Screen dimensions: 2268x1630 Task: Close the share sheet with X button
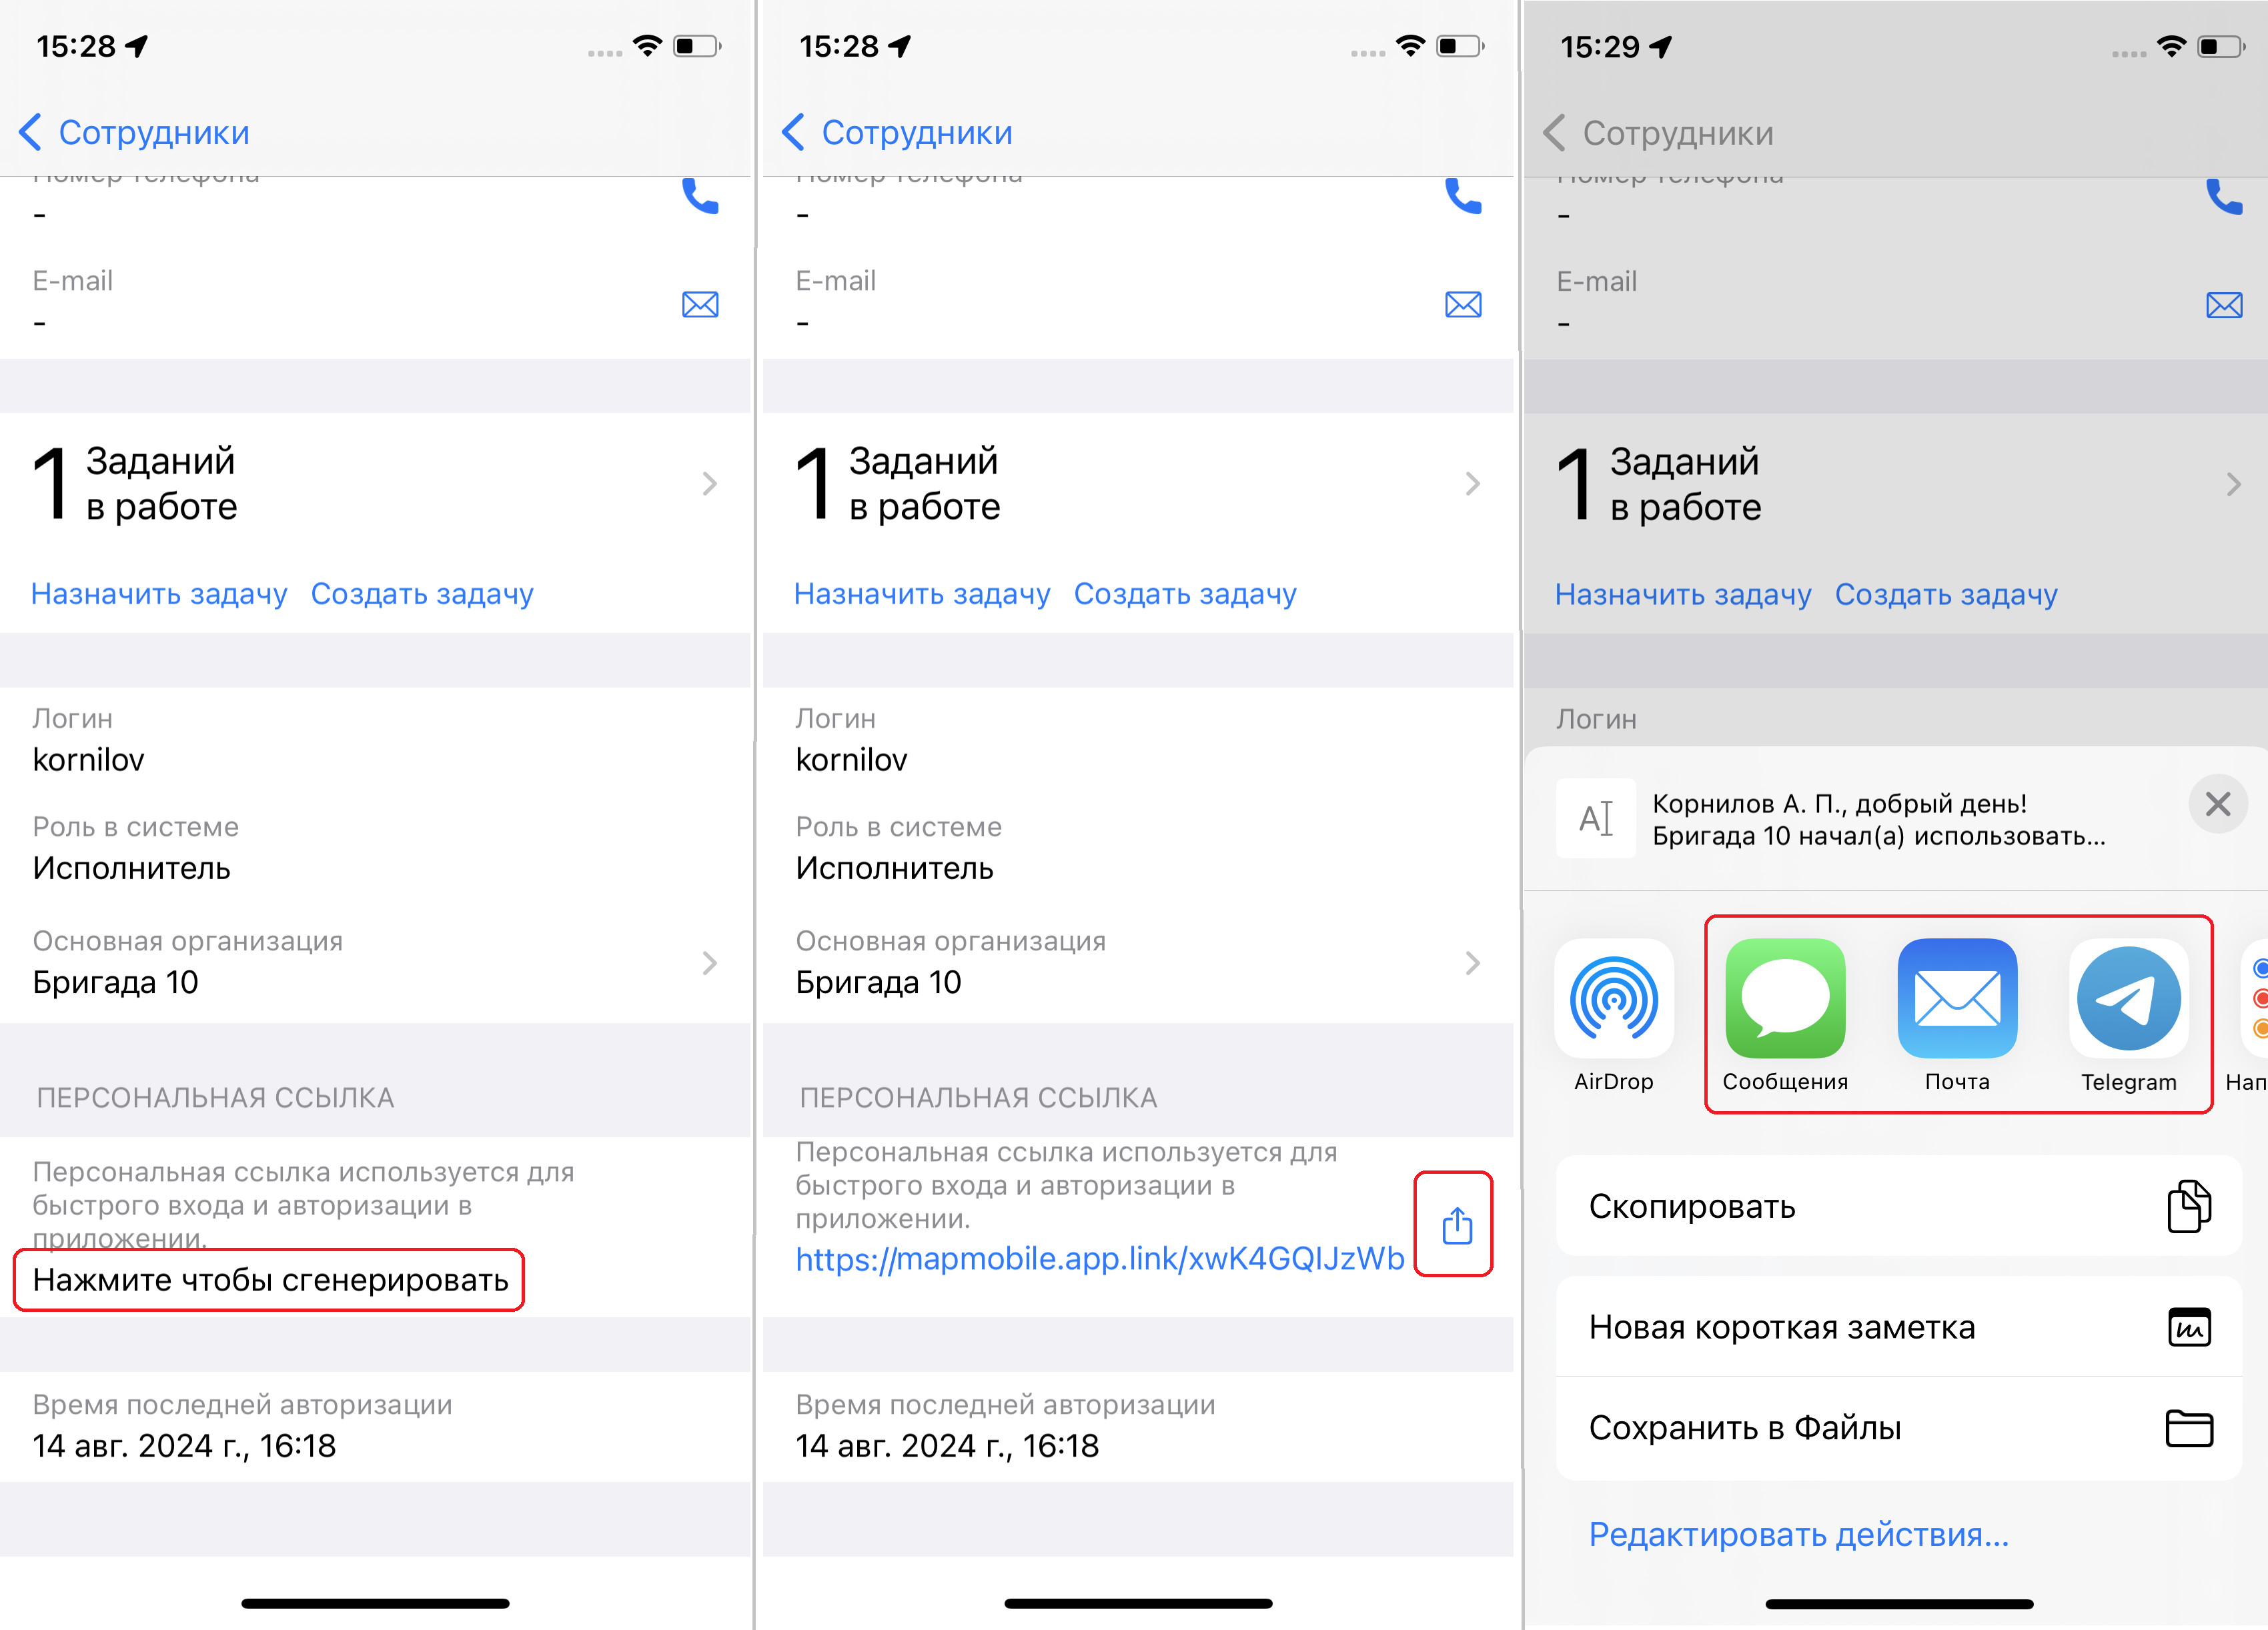[2218, 803]
